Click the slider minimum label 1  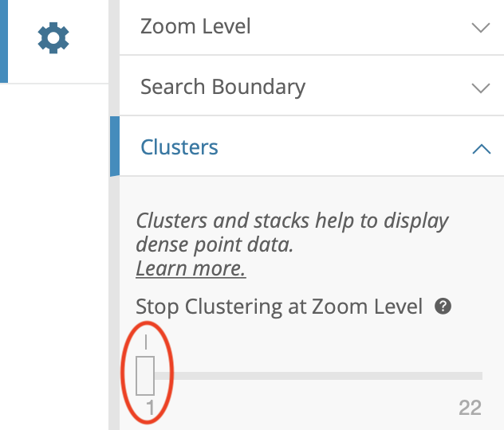pyautogui.click(x=150, y=408)
